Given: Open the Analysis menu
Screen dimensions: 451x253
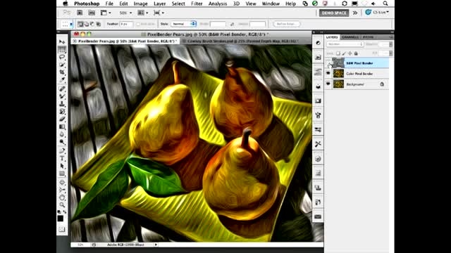Looking at the screenshot, I should [218, 4].
